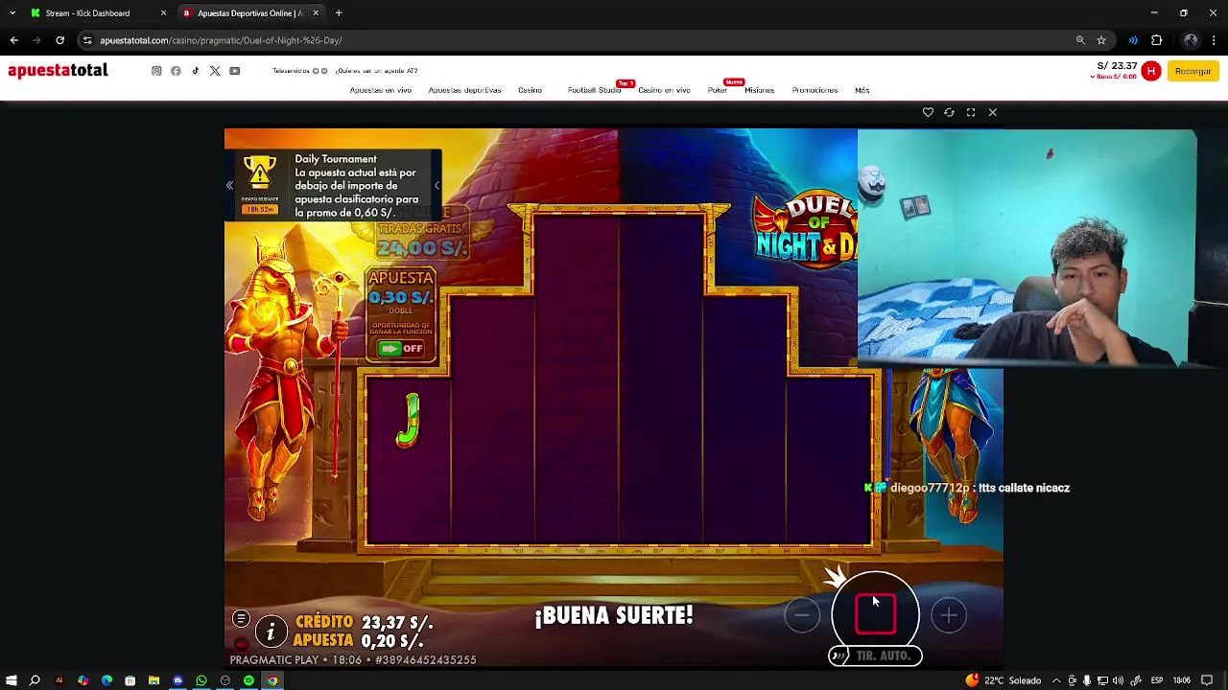
Task: Stop the spin with the red square button
Action: (875, 614)
